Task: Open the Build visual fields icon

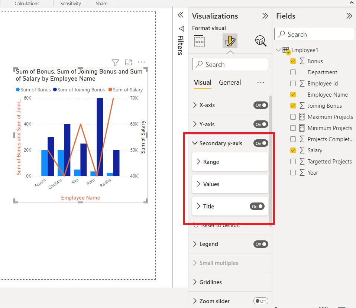Action: tap(200, 41)
